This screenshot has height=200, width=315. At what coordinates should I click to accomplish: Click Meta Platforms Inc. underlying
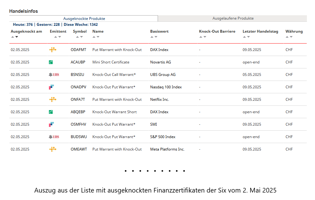[167, 149]
